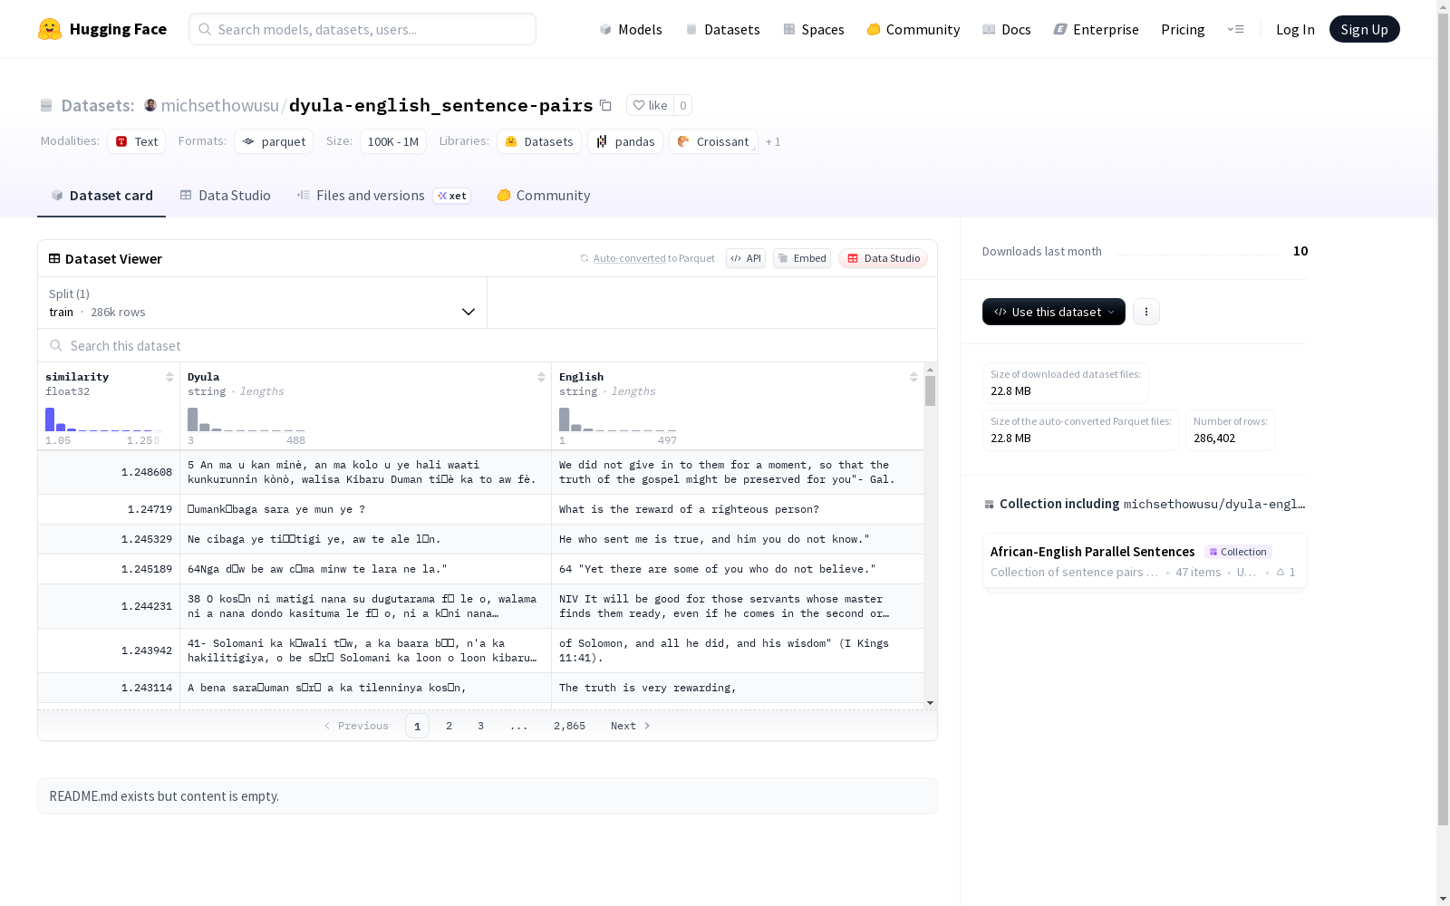Select the 100K - 1M size tag
This screenshot has height=906, width=1450.
pos(393,141)
